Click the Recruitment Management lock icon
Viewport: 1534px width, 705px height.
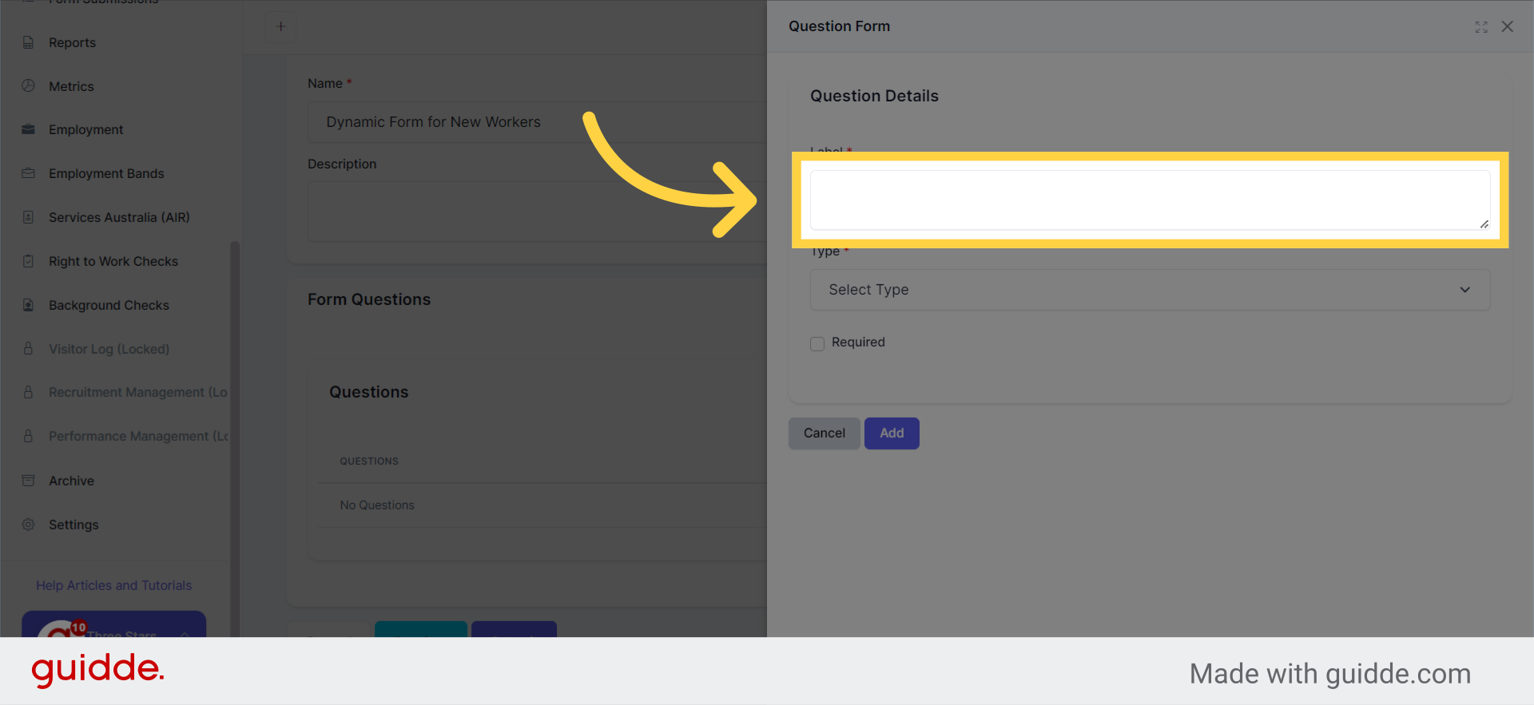click(28, 392)
